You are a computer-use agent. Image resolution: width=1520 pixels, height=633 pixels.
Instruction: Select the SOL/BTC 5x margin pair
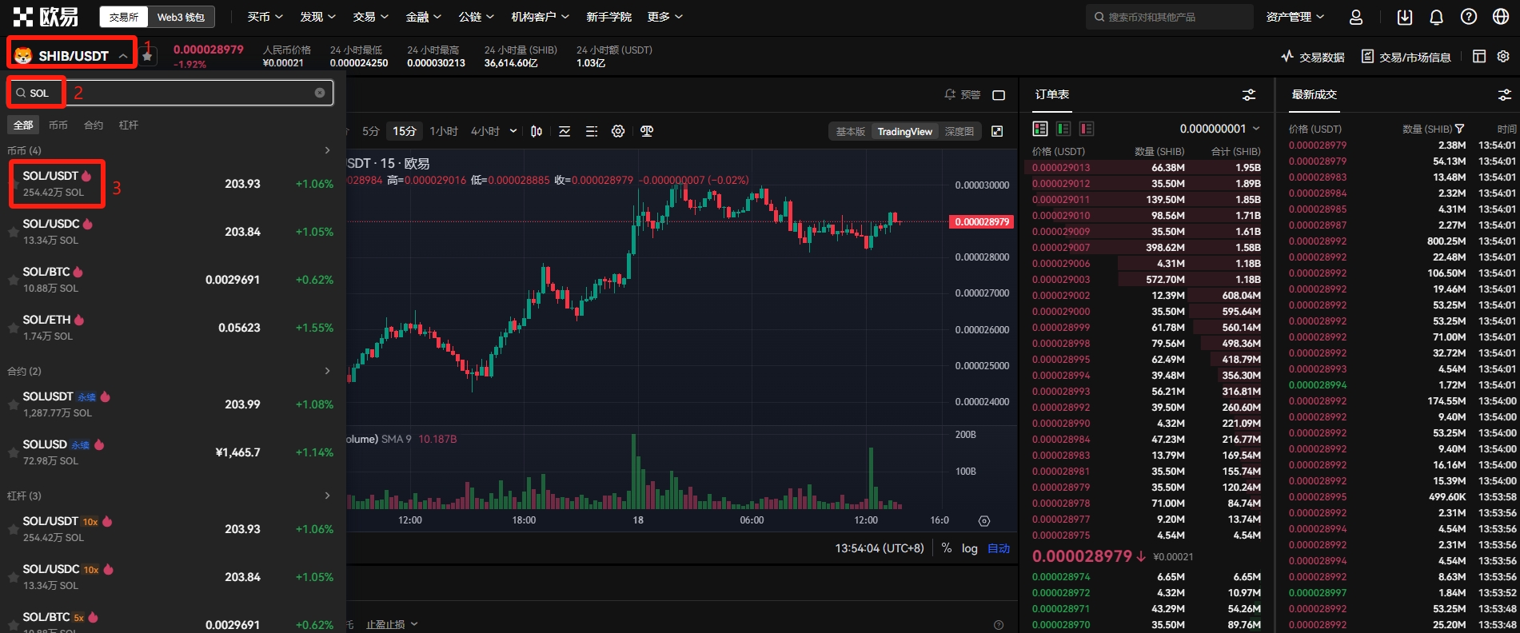click(x=173, y=622)
